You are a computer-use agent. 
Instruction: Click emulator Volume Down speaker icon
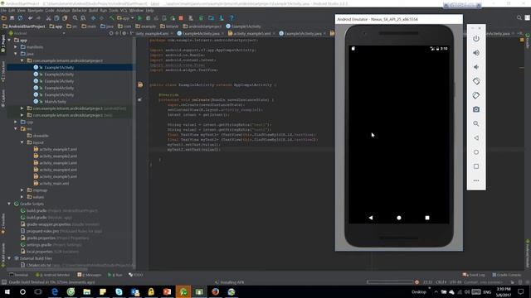476,67
